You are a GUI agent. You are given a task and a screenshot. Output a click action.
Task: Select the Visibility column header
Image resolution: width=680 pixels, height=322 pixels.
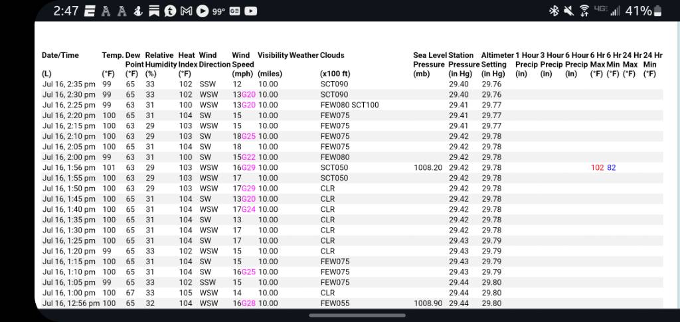tap(273, 55)
